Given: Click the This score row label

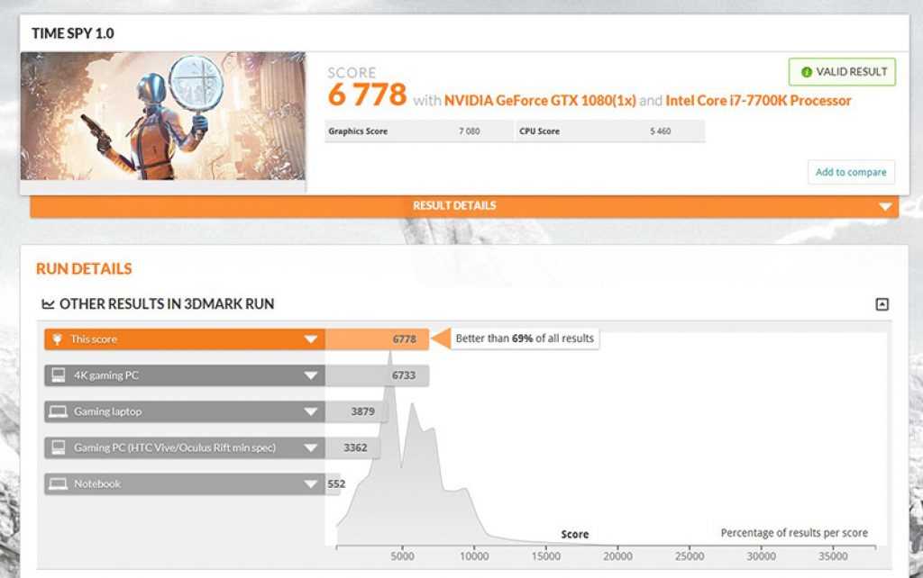Looking at the screenshot, I should tap(94, 339).
